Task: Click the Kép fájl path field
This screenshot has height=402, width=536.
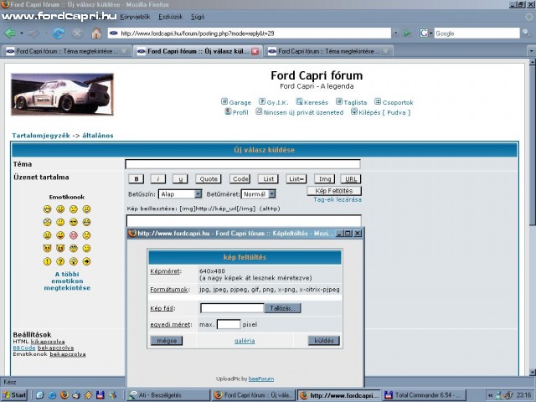Action: (x=232, y=308)
